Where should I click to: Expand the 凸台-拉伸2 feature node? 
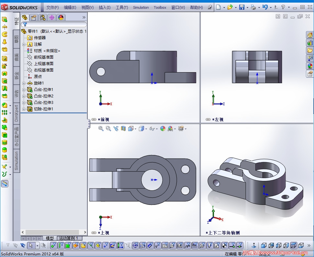(x=24, y=96)
